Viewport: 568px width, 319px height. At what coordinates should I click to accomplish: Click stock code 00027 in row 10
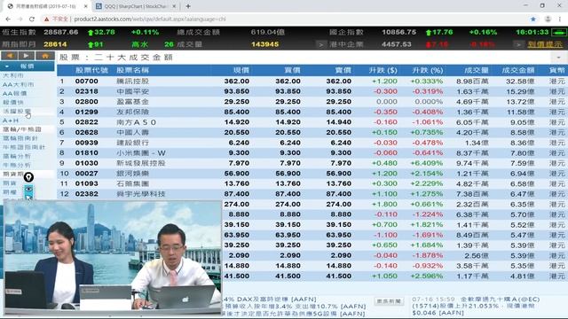pos(87,174)
